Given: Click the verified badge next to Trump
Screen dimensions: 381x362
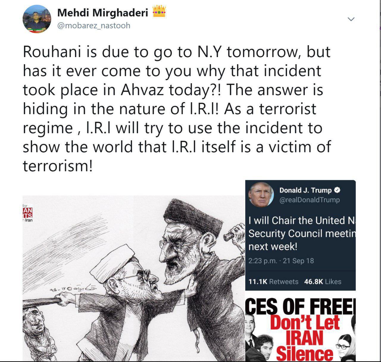Looking at the screenshot, I should coord(337,190).
